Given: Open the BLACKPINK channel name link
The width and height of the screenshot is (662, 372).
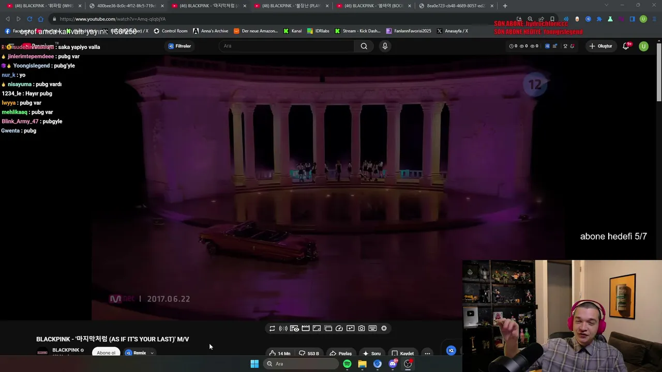Looking at the screenshot, I should (x=66, y=350).
